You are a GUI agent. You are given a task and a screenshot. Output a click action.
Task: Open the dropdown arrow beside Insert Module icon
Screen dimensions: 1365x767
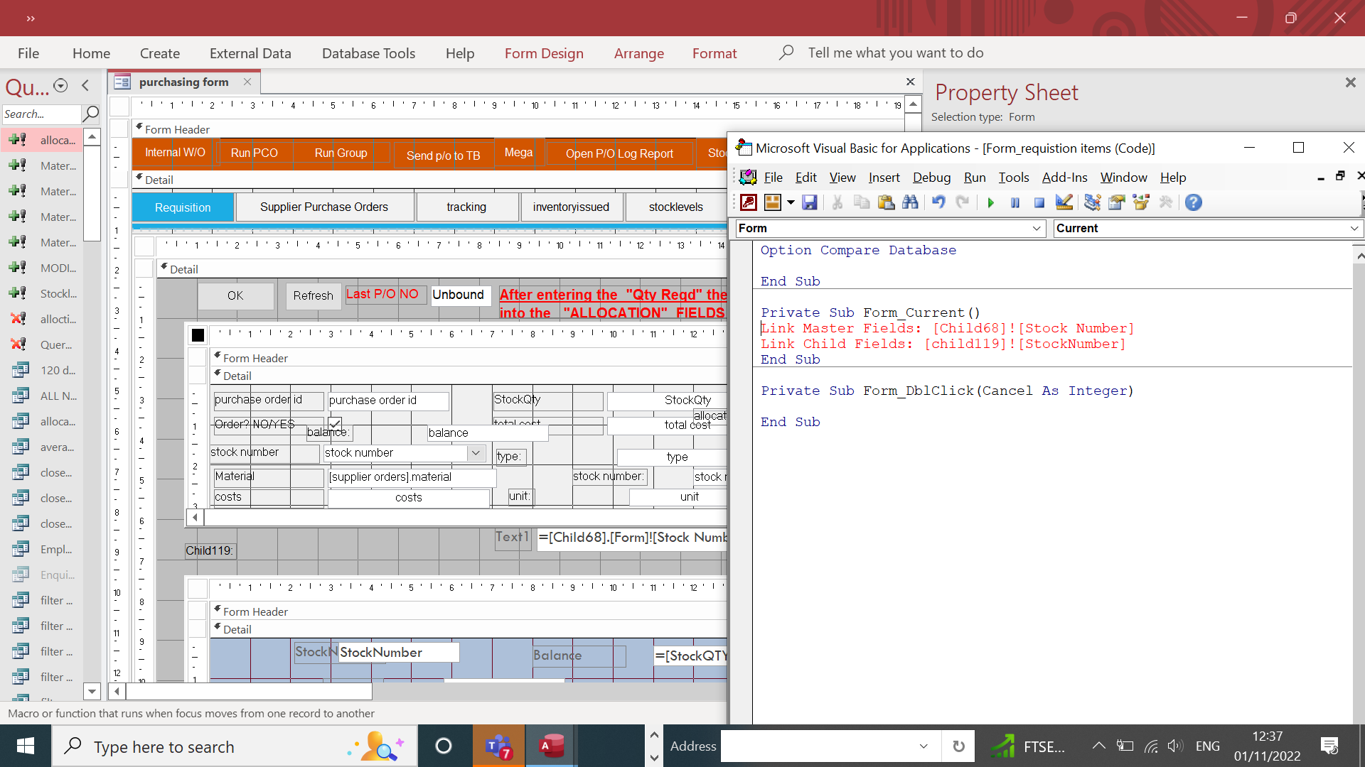pos(790,202)
